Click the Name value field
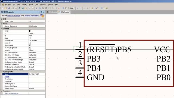This screenshot has height=98, width=174. pyautogui.click(x=37, y=74)
